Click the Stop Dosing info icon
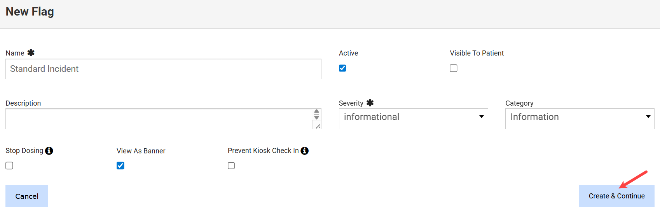 (49, 151)
